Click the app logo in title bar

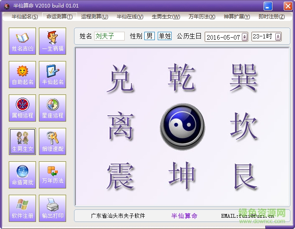pos(7,6)
